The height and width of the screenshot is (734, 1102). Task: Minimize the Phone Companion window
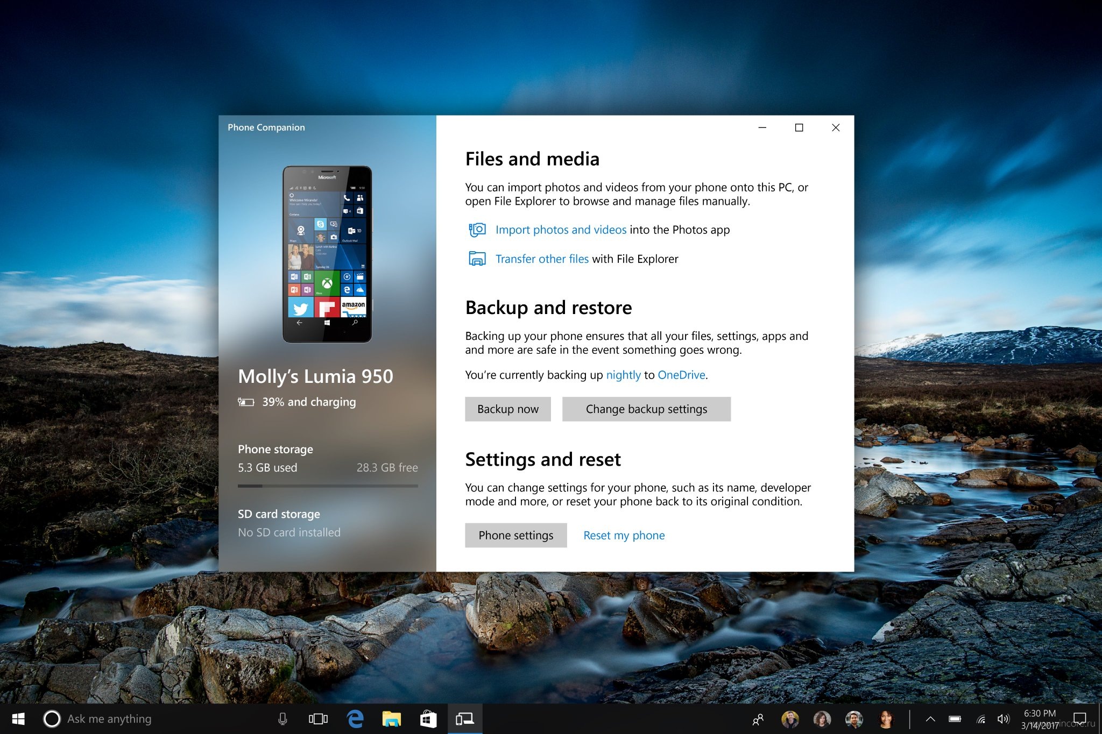click(x=762, y=127)
